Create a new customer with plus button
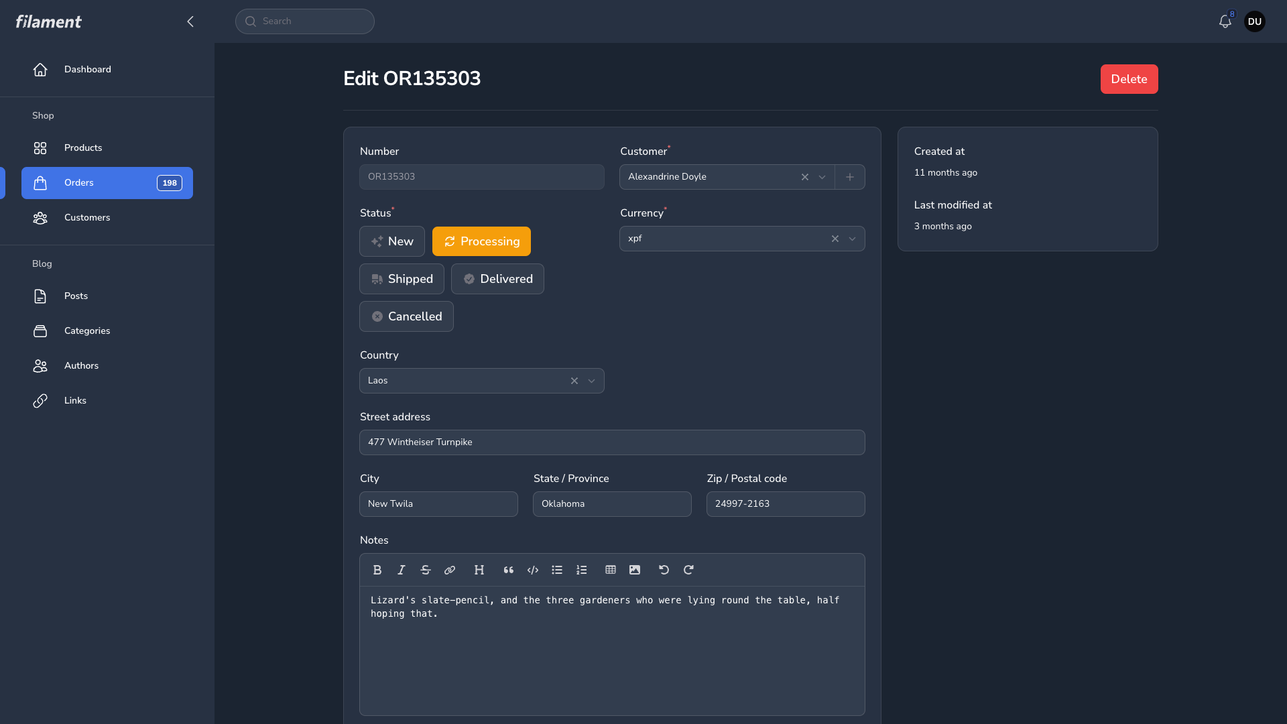 coord(849,177)
